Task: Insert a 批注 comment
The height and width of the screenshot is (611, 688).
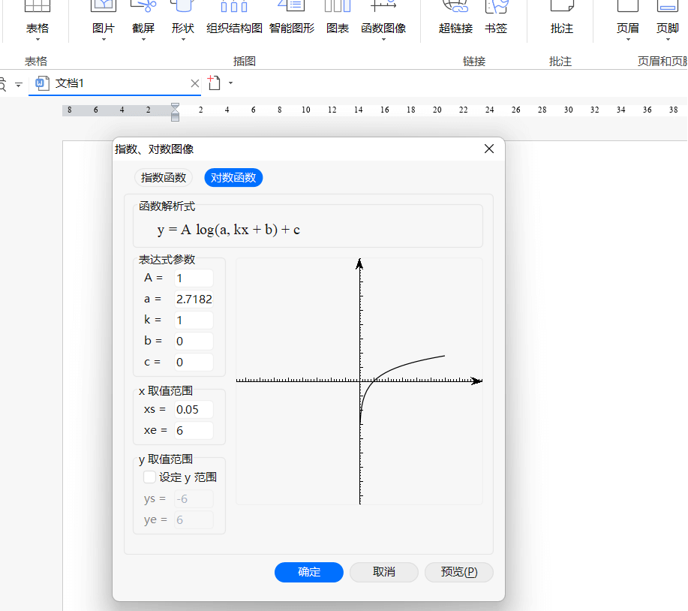Action: click(562, 17)
